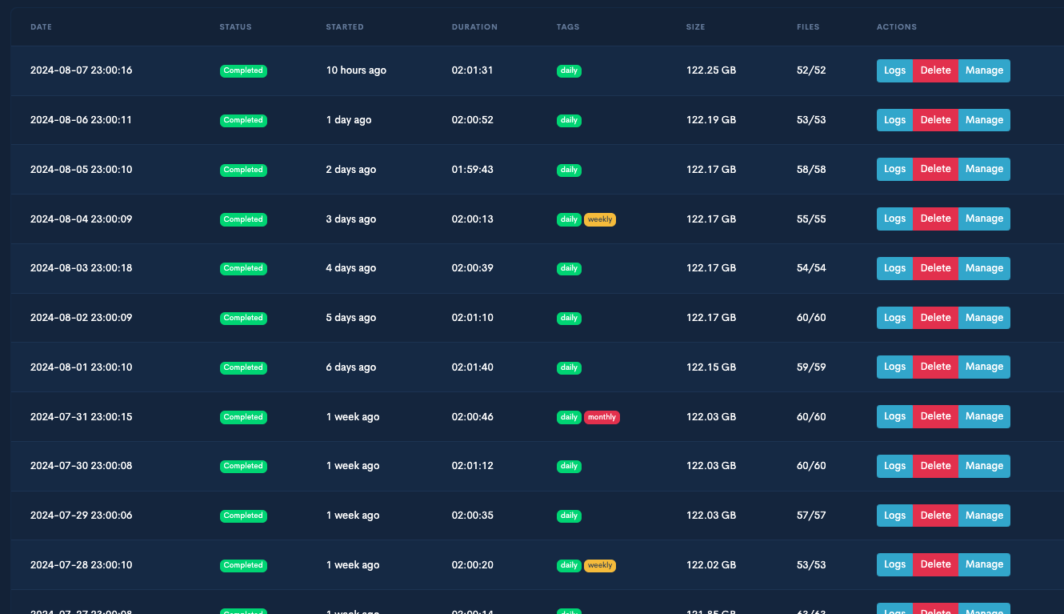Screen dimensions: 1064x614
Task: View Logs of 2024-08-06 backup
Action: [894, 120]
